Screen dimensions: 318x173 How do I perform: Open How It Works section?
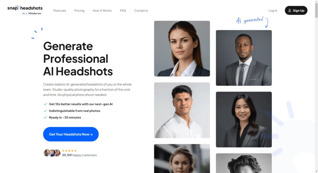point(102,11)
